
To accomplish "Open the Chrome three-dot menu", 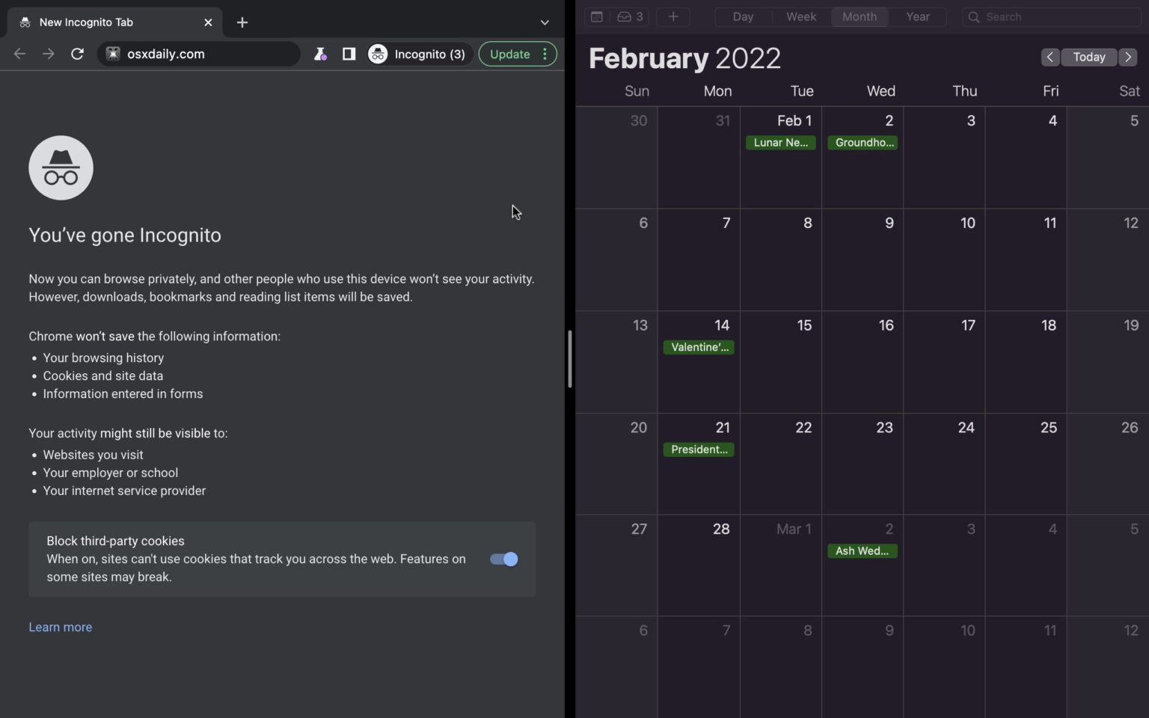I will coord(545,54).
